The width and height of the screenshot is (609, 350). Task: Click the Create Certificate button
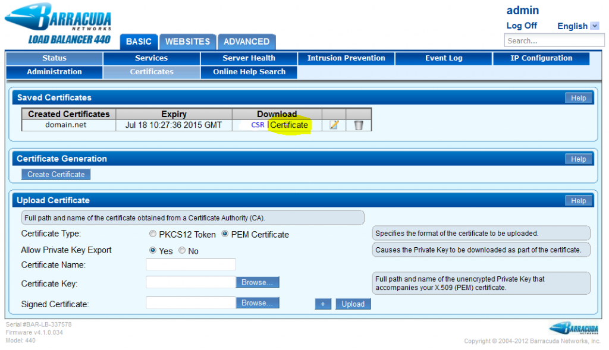[x=56, y=175]
